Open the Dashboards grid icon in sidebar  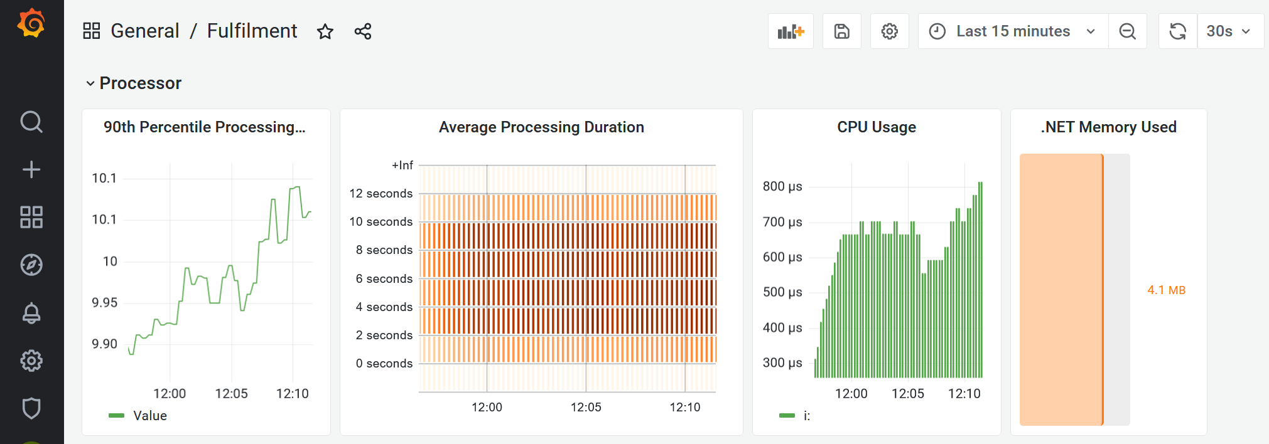(31, 217)
